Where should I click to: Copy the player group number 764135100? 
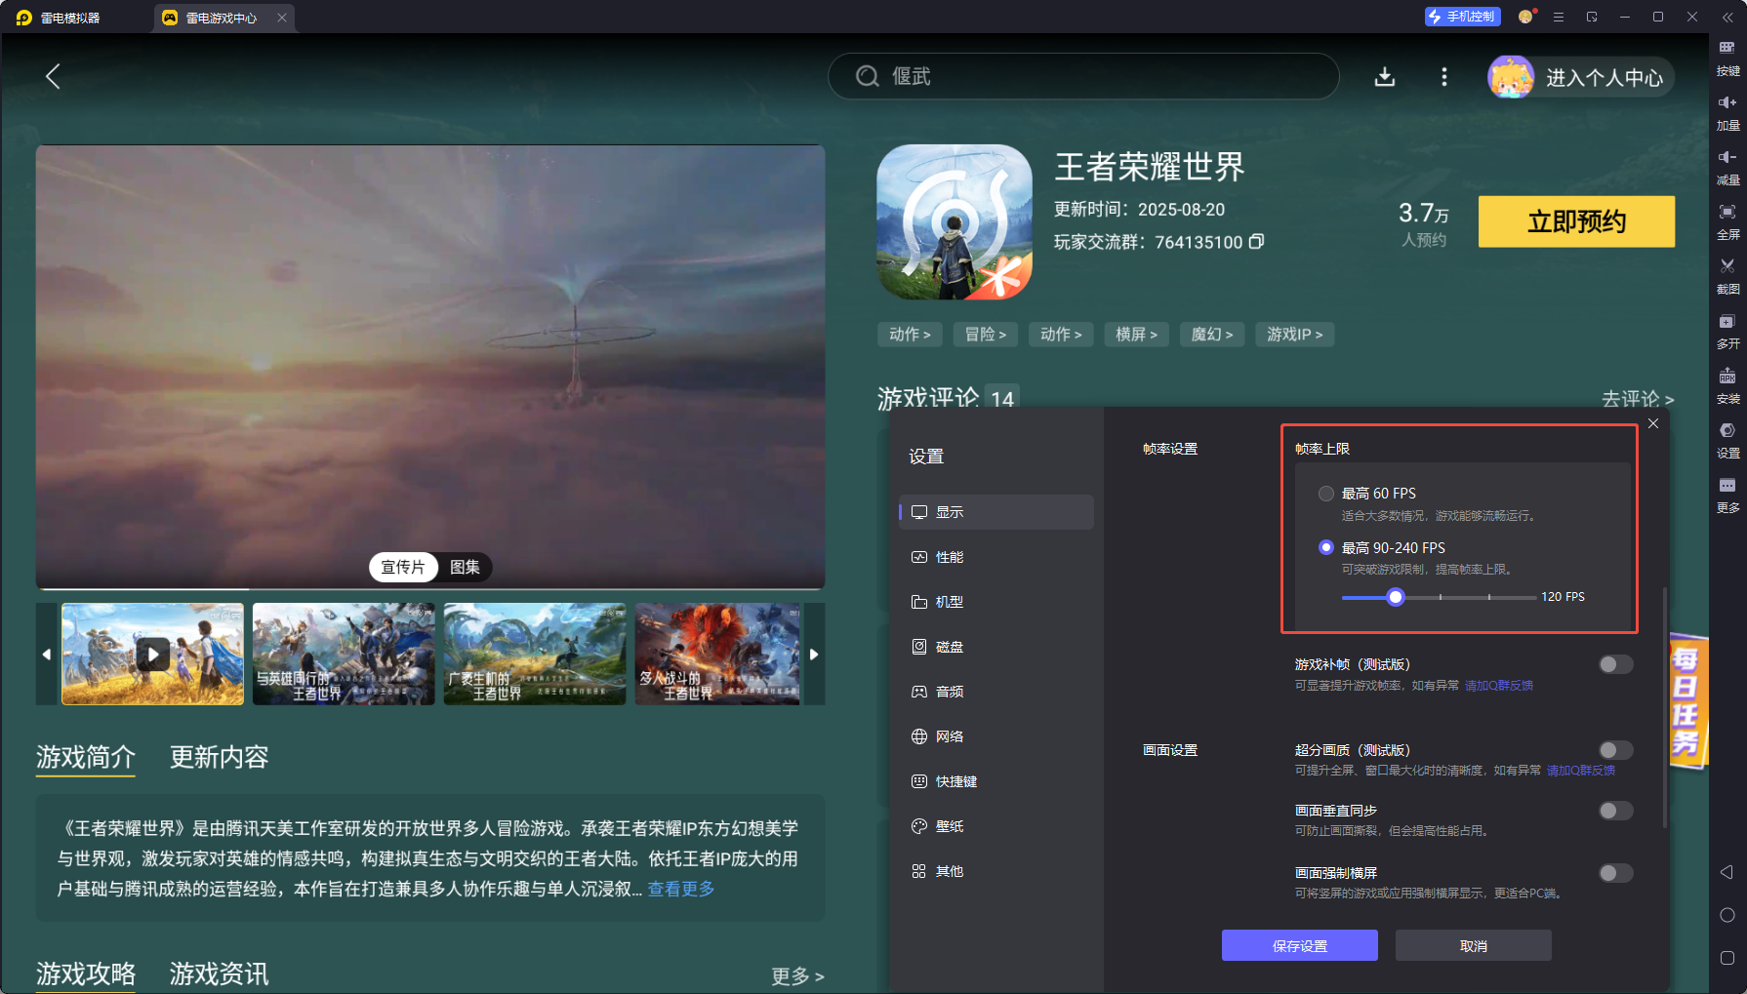[x=1257, y=241]
